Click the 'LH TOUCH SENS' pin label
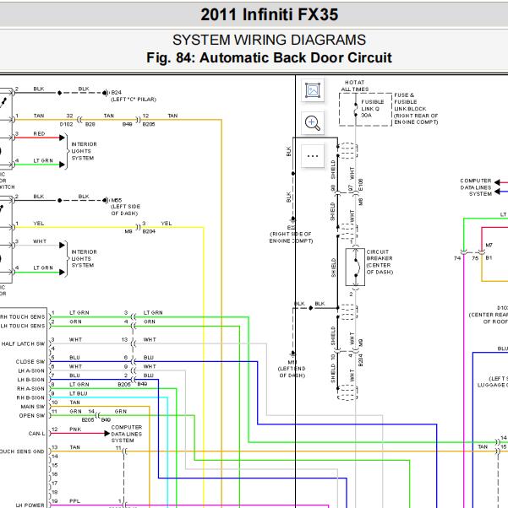508x508 pixels. 22,326
